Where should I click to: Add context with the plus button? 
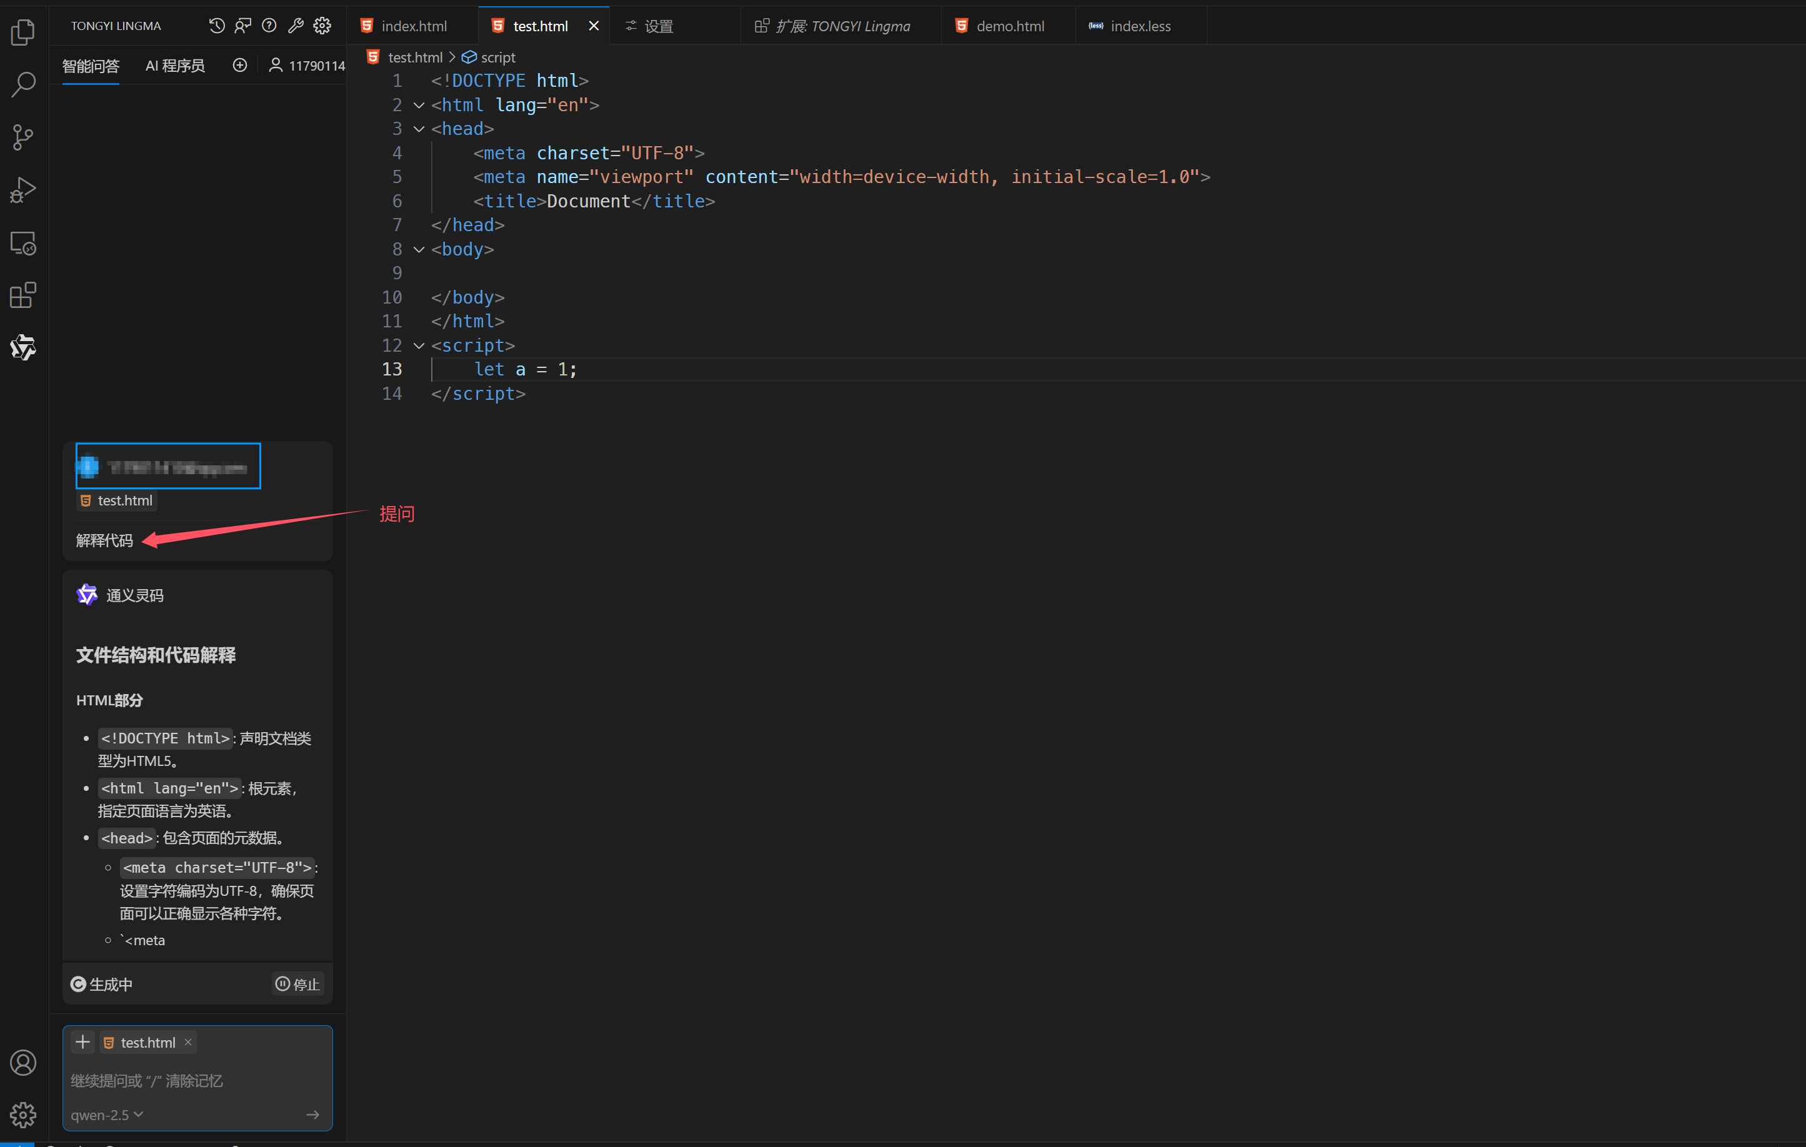point(82,1042)
